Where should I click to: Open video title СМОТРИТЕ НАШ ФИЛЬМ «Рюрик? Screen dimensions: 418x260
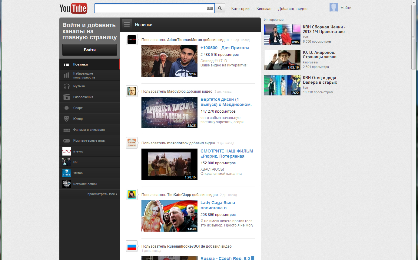227,154
